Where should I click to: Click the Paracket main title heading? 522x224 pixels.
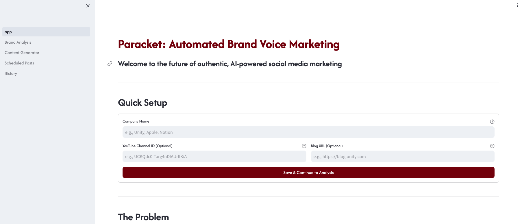(x=229, y=44)
